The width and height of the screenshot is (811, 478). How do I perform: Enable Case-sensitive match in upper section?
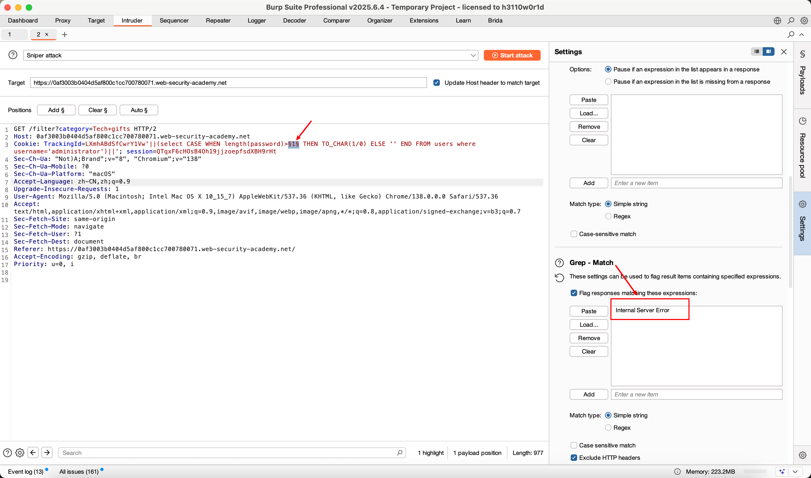tap(574, 234)
